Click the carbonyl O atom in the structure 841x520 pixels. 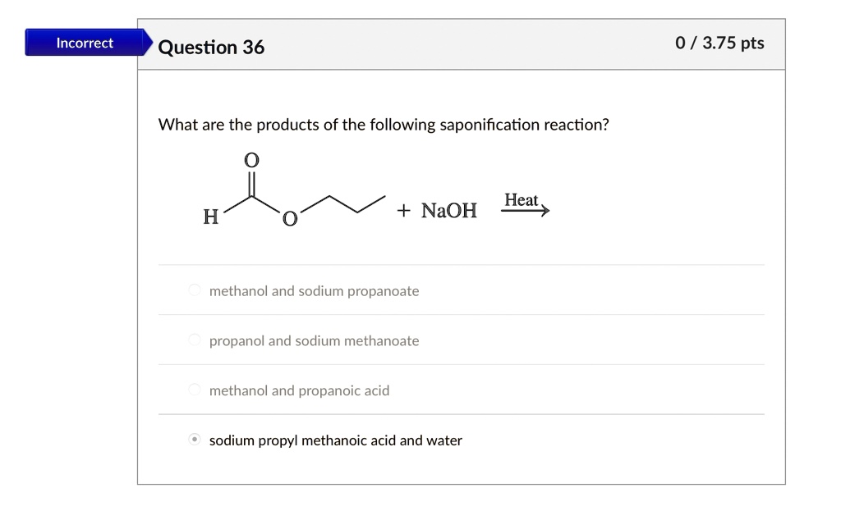click(x=251, y=160)
